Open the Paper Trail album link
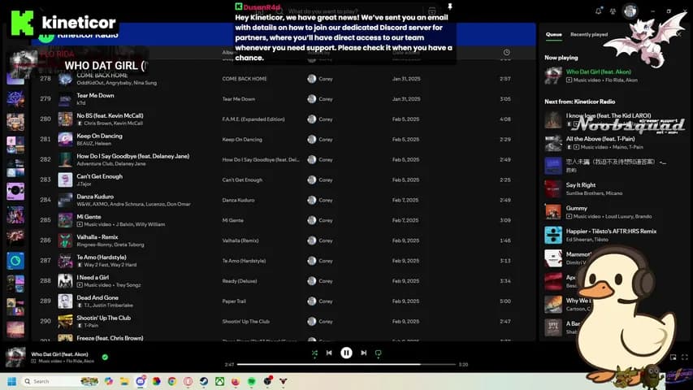693x390 pixels. 234,301
